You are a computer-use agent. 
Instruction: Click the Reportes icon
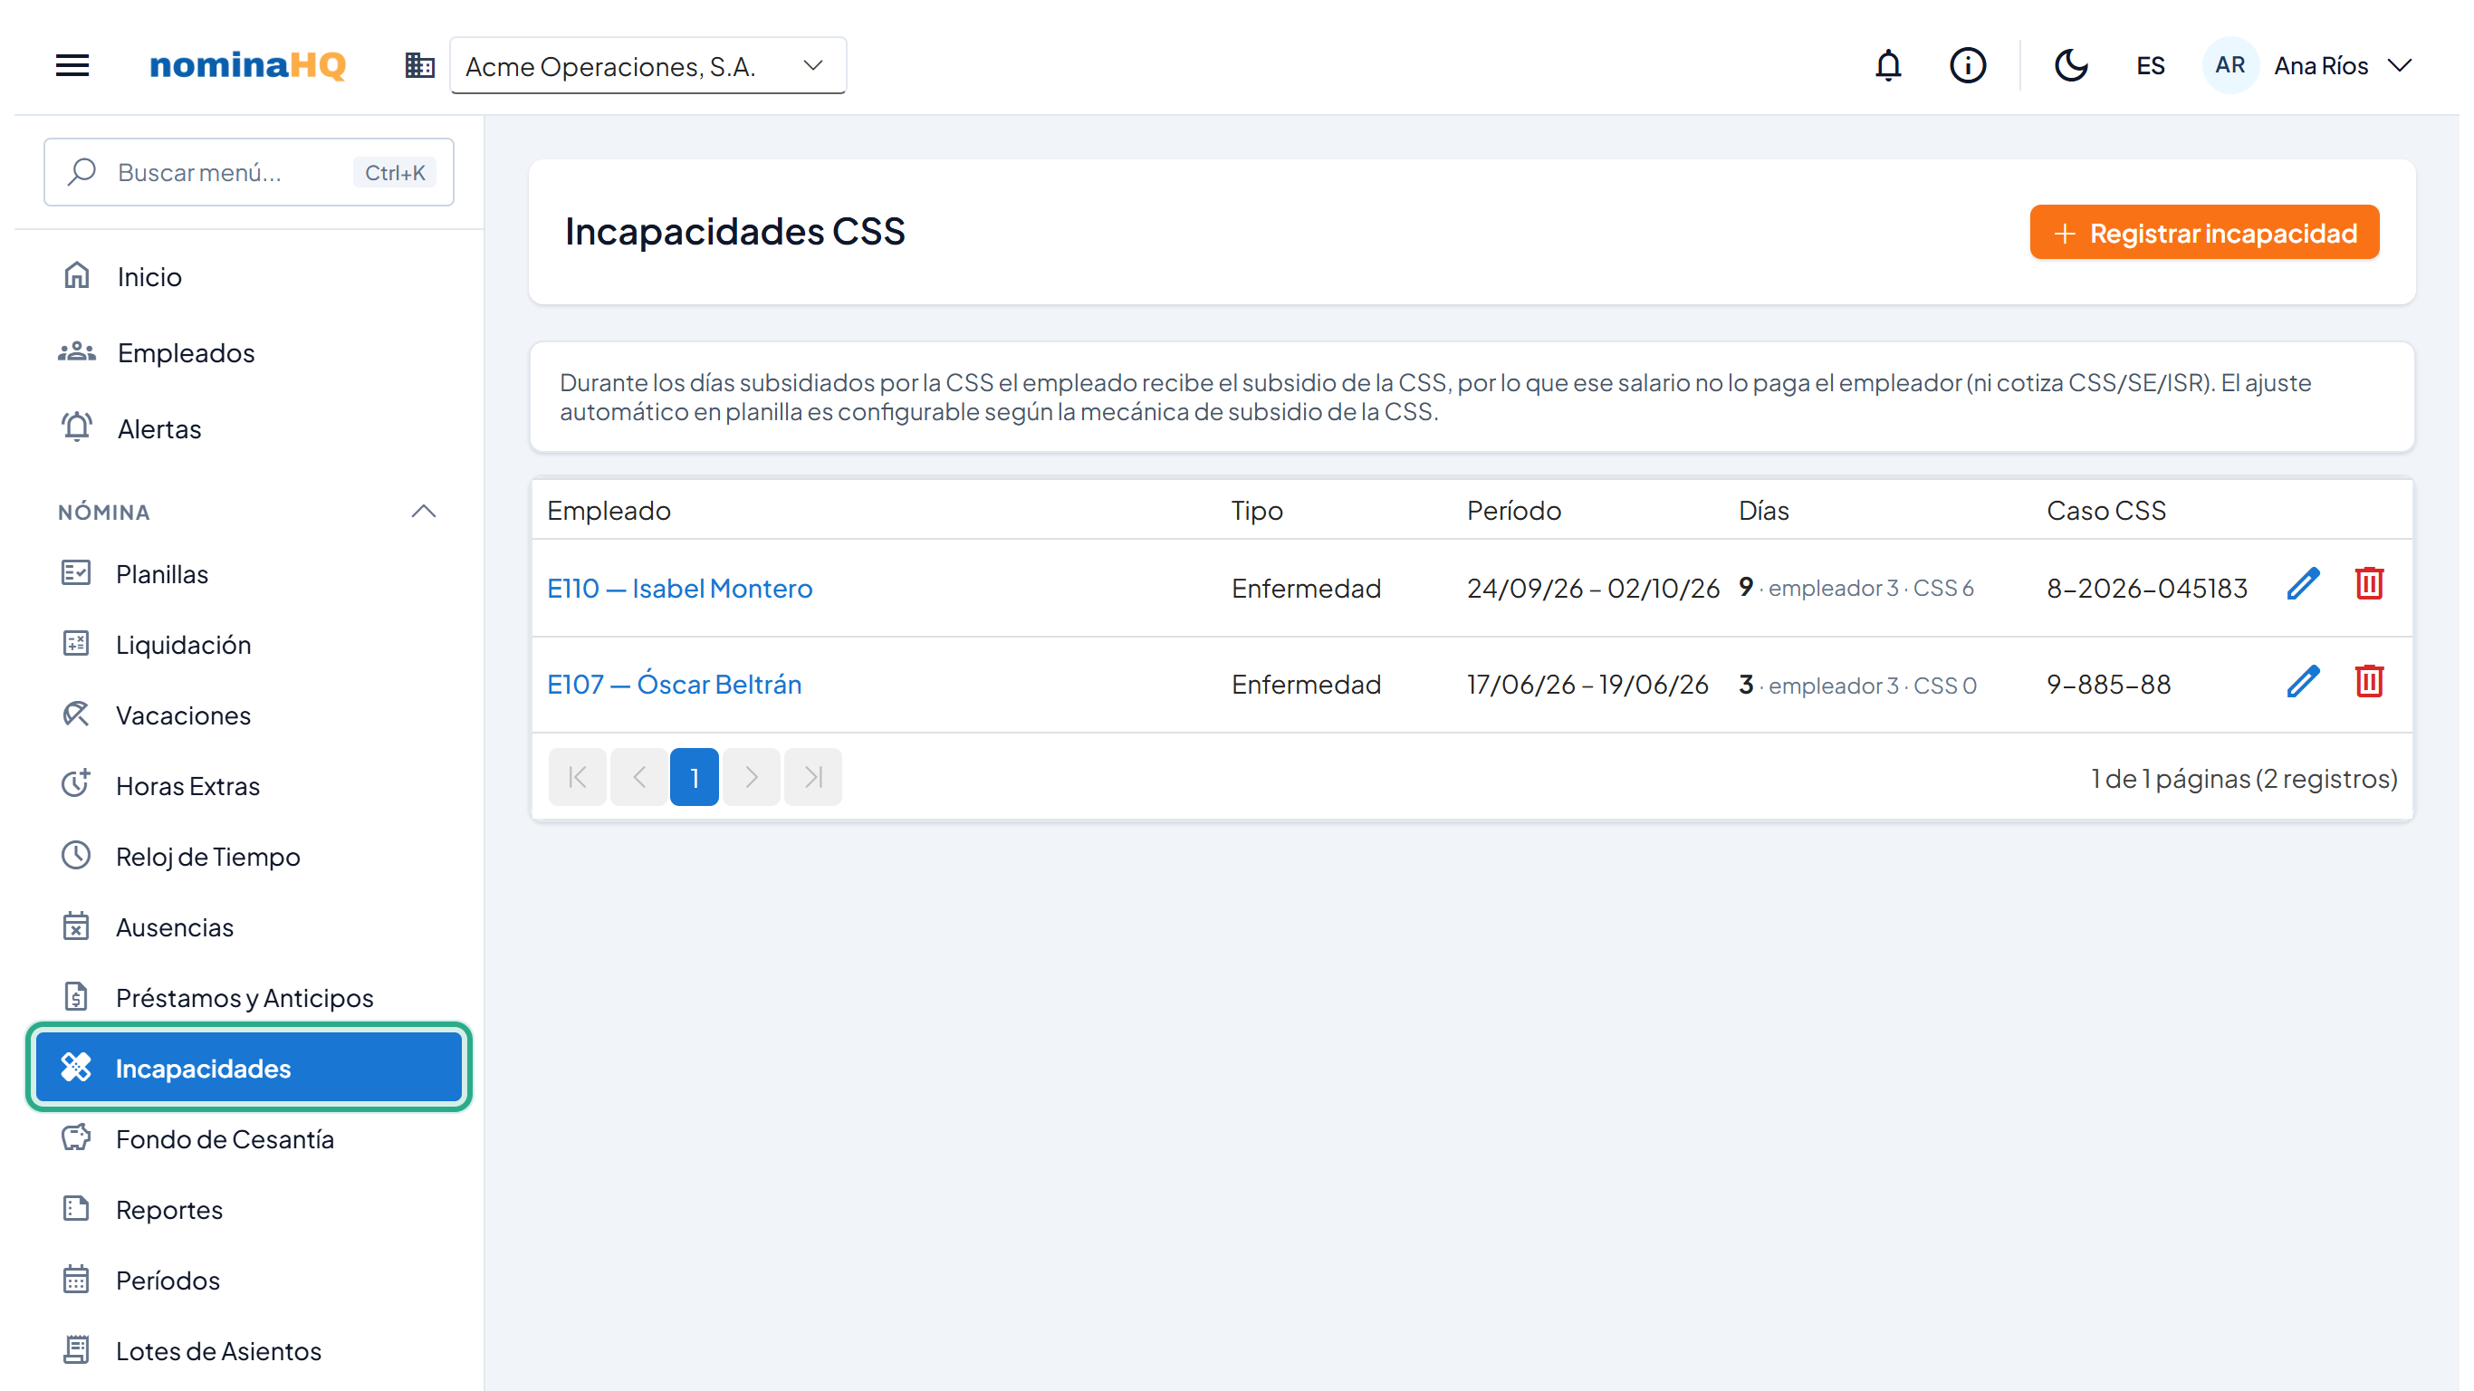76,1208
